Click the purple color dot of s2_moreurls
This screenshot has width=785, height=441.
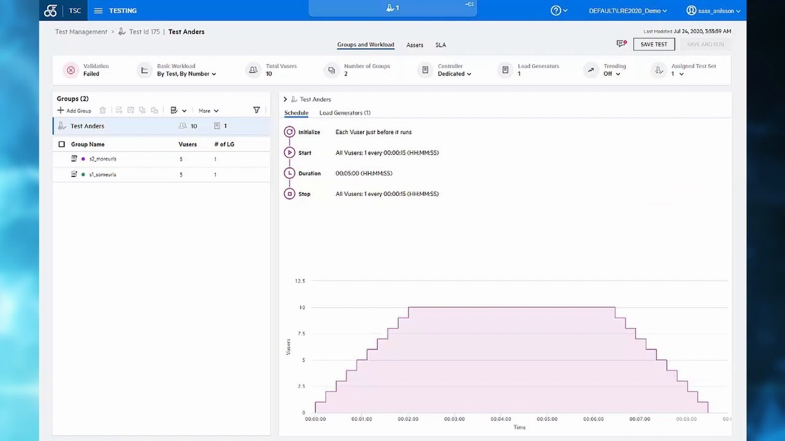coord(83,159)
